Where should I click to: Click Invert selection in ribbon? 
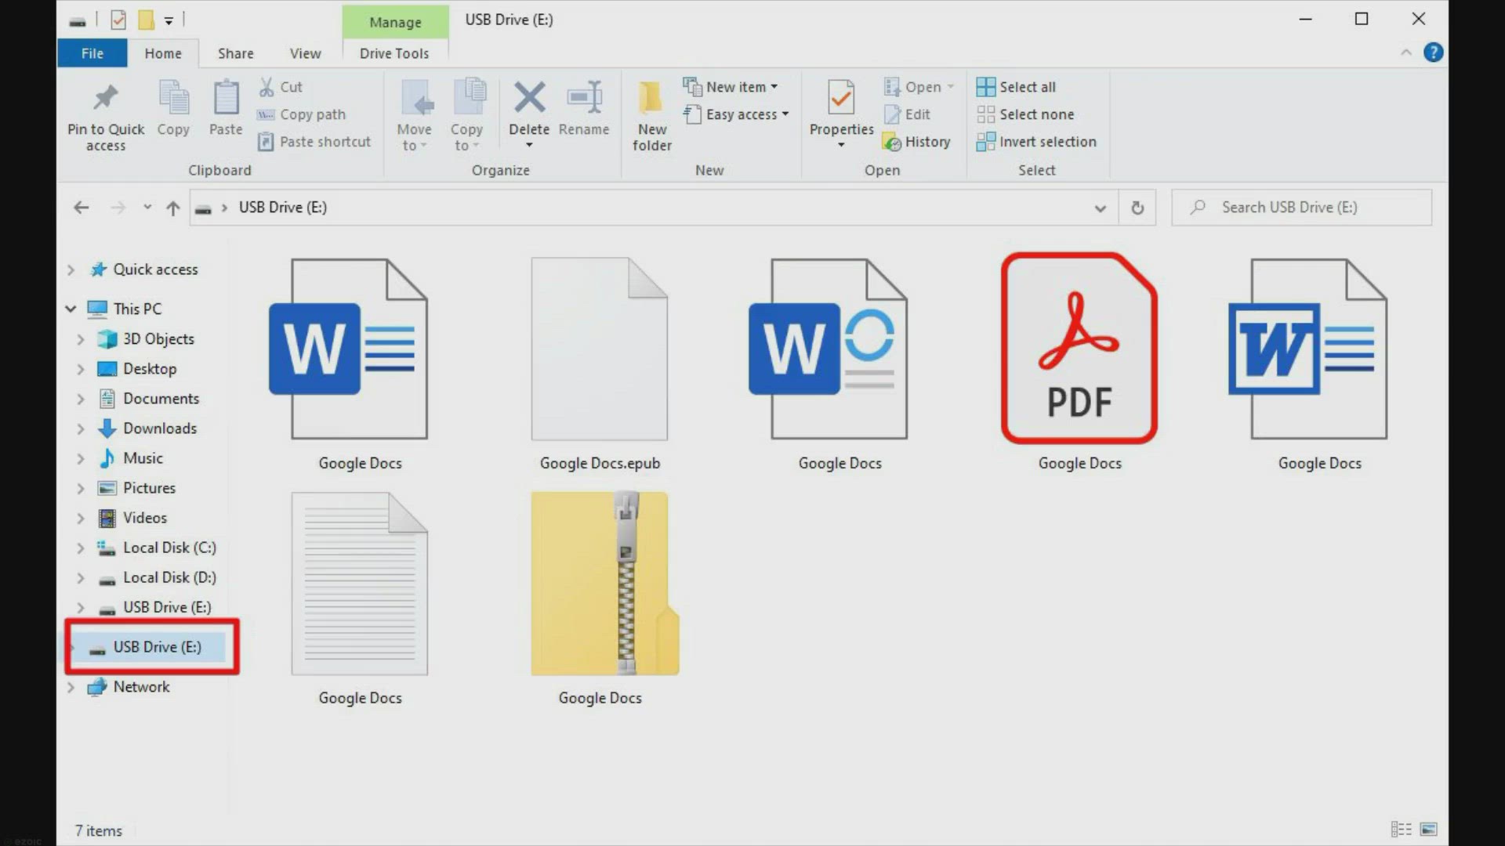click(x=1036, y=142)
